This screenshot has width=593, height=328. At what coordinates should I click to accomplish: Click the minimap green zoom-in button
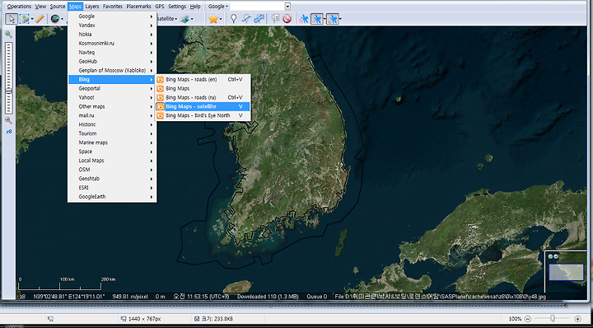(550, 256)
